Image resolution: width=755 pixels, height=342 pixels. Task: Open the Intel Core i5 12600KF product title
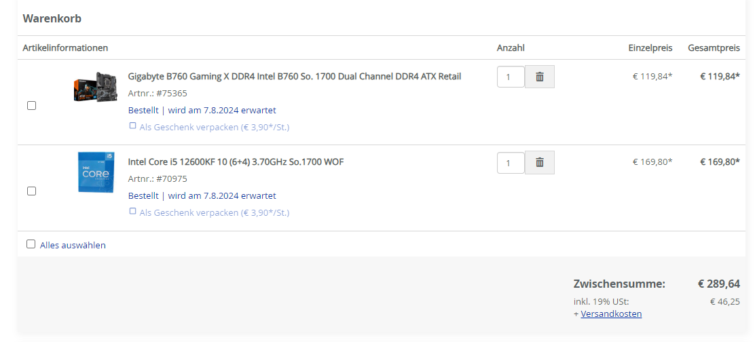[236, 161]
